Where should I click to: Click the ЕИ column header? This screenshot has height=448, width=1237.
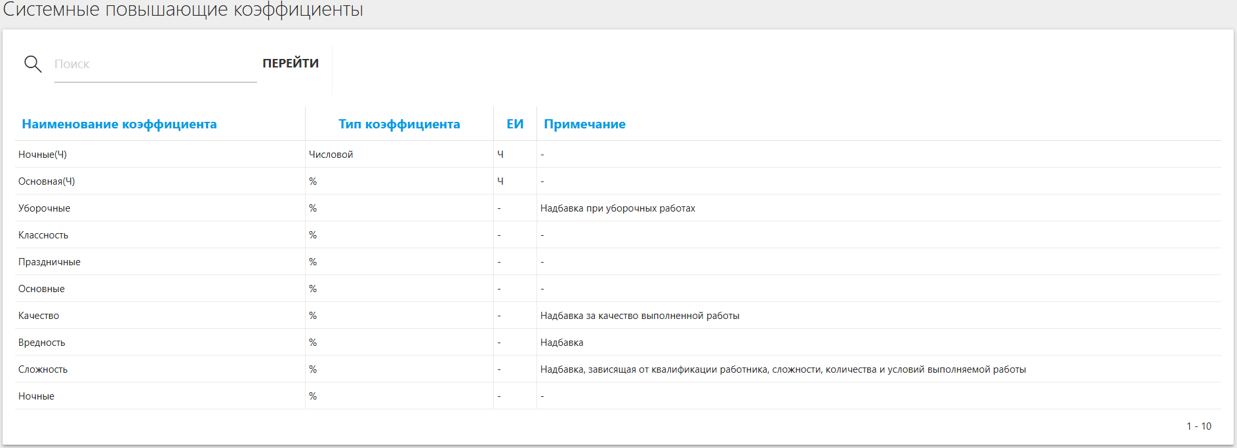(515, 124)
